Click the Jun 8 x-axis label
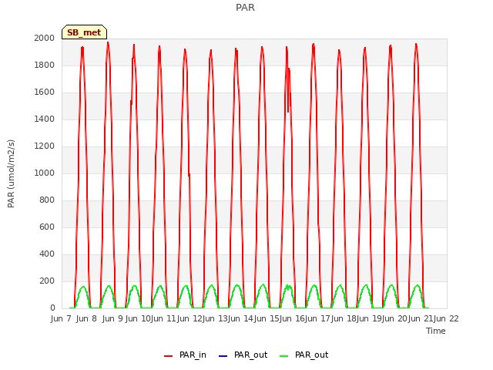Image resolution: width=493 pixels, height=370 pixels. (x=86, y=318)
